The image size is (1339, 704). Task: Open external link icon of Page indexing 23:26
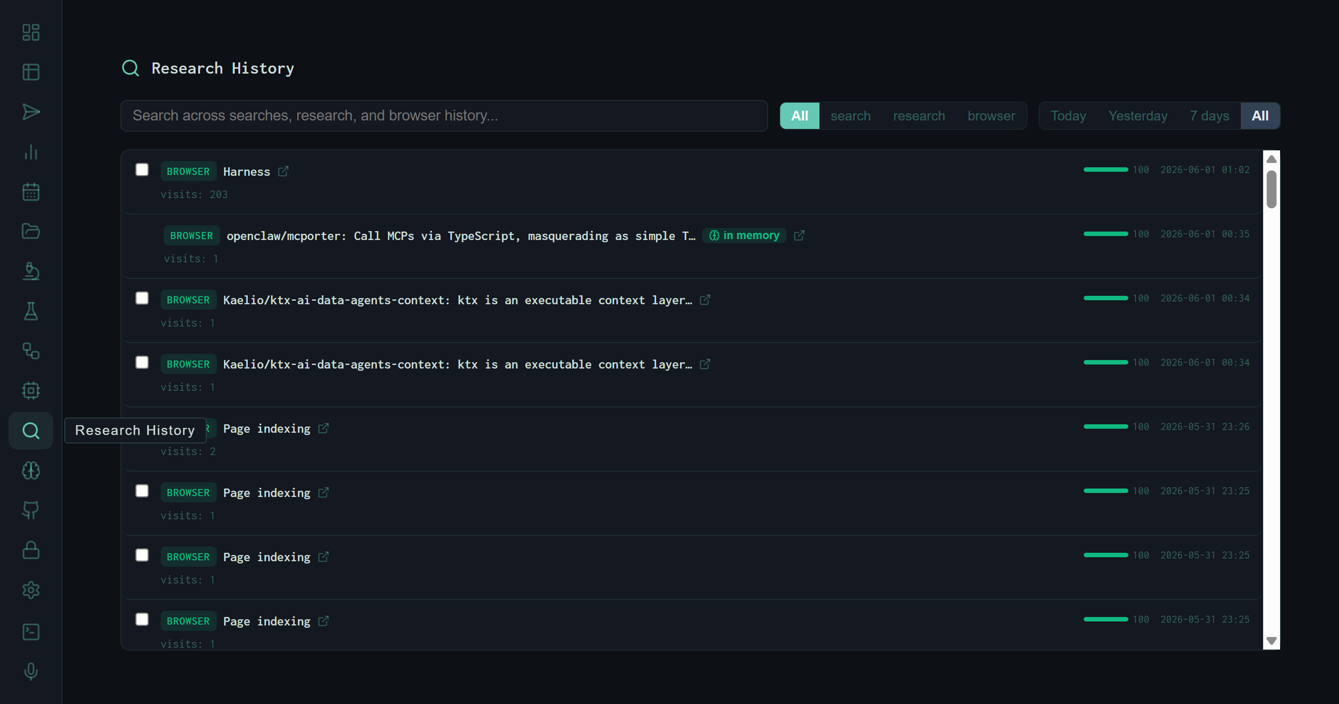[x=323, y=429]
